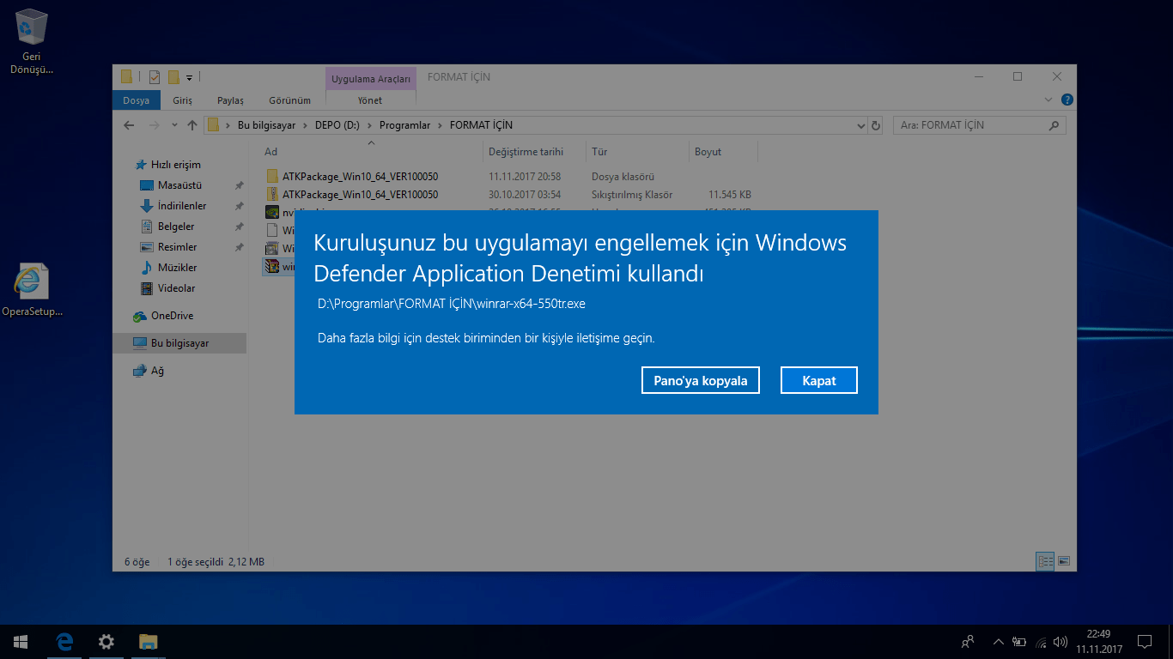Click the Pano'ya kopyala button
Screen dimensions: 1173x659
701,380
